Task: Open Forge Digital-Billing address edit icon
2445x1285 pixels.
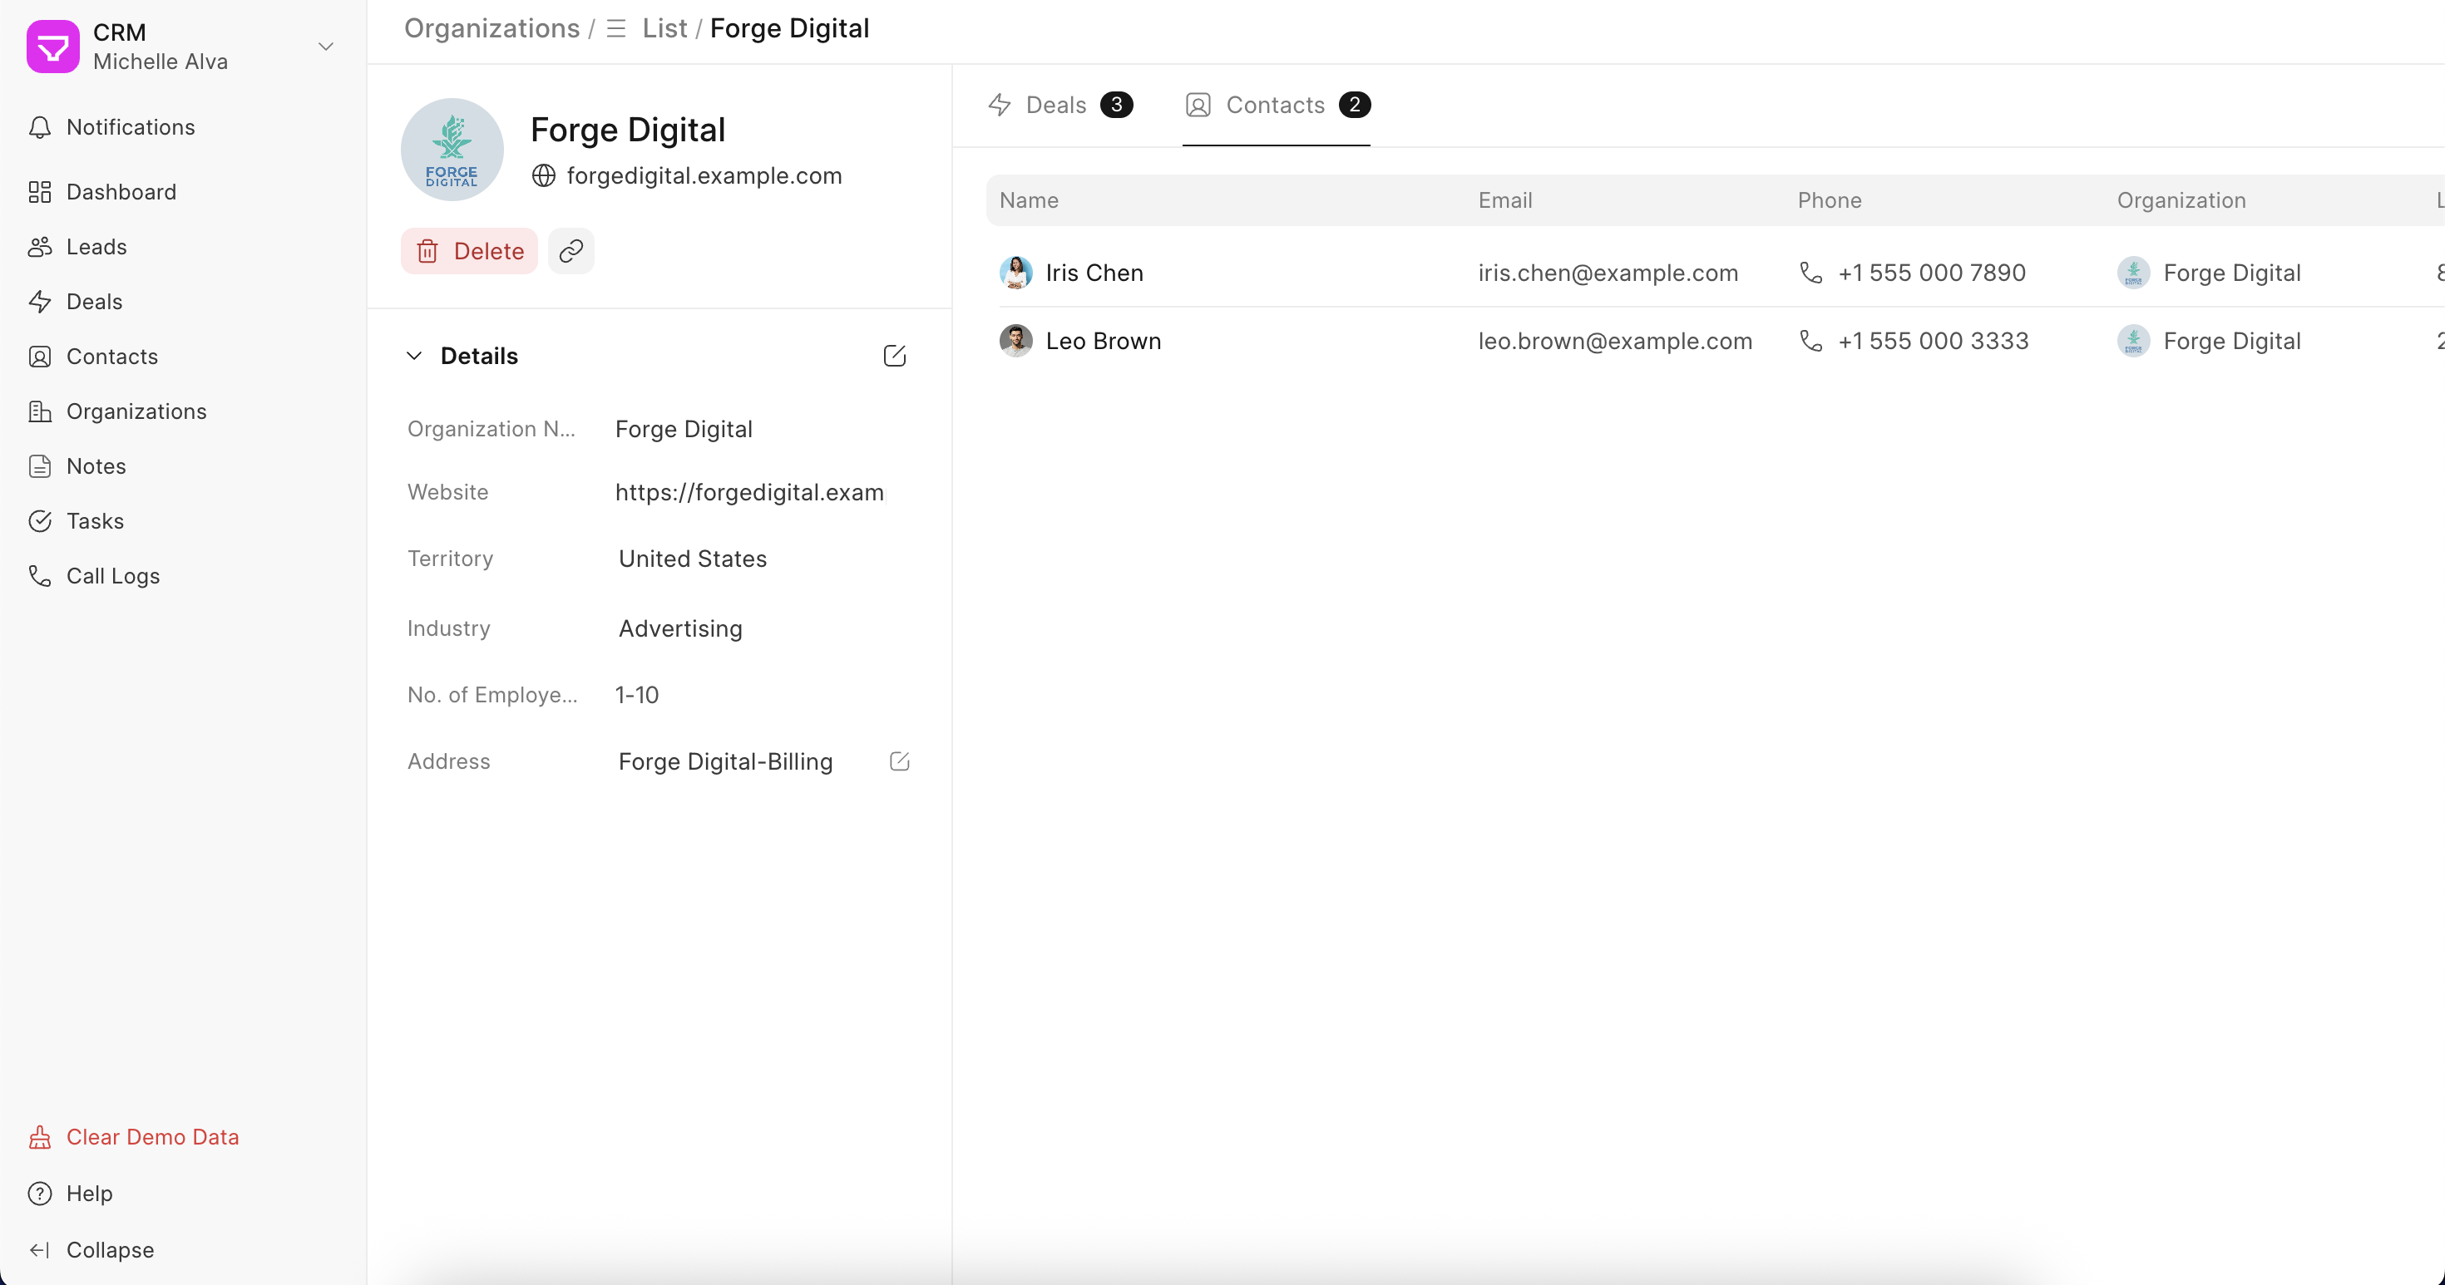Action: 899,761
